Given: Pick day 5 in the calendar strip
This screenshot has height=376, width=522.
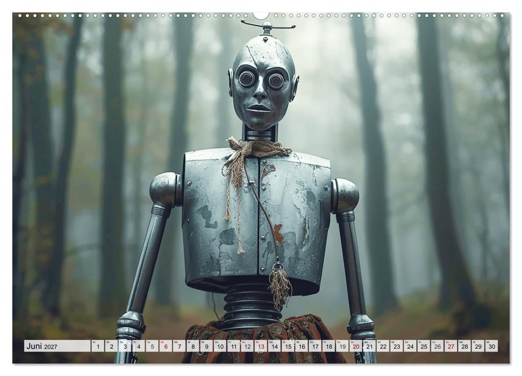Looking at the screenshot, I should (152, 346).
